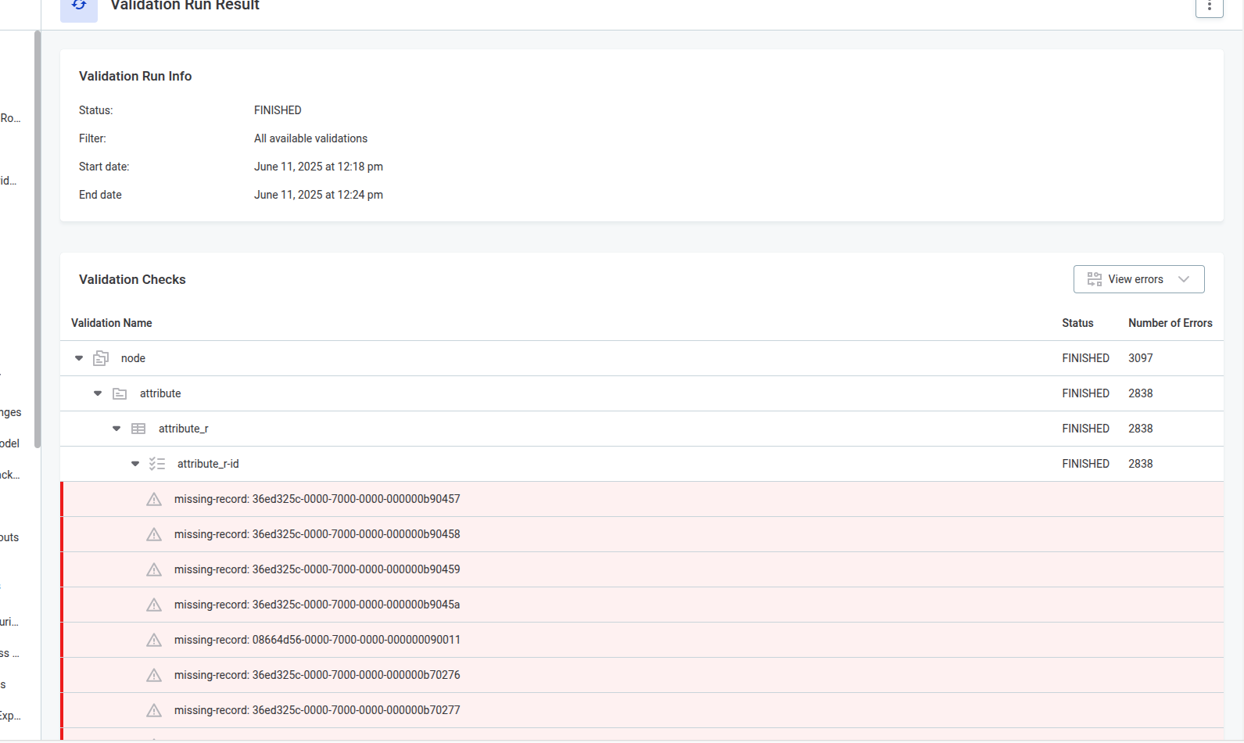Click the Validation Name column header
This screenshot has width=1244, height=743.
point(112,323)
